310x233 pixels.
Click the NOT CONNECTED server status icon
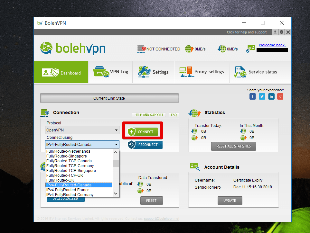tap(141, 49)
